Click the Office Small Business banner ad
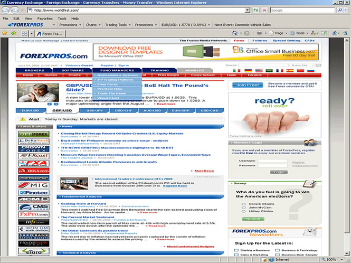 (x=207, y=52)
